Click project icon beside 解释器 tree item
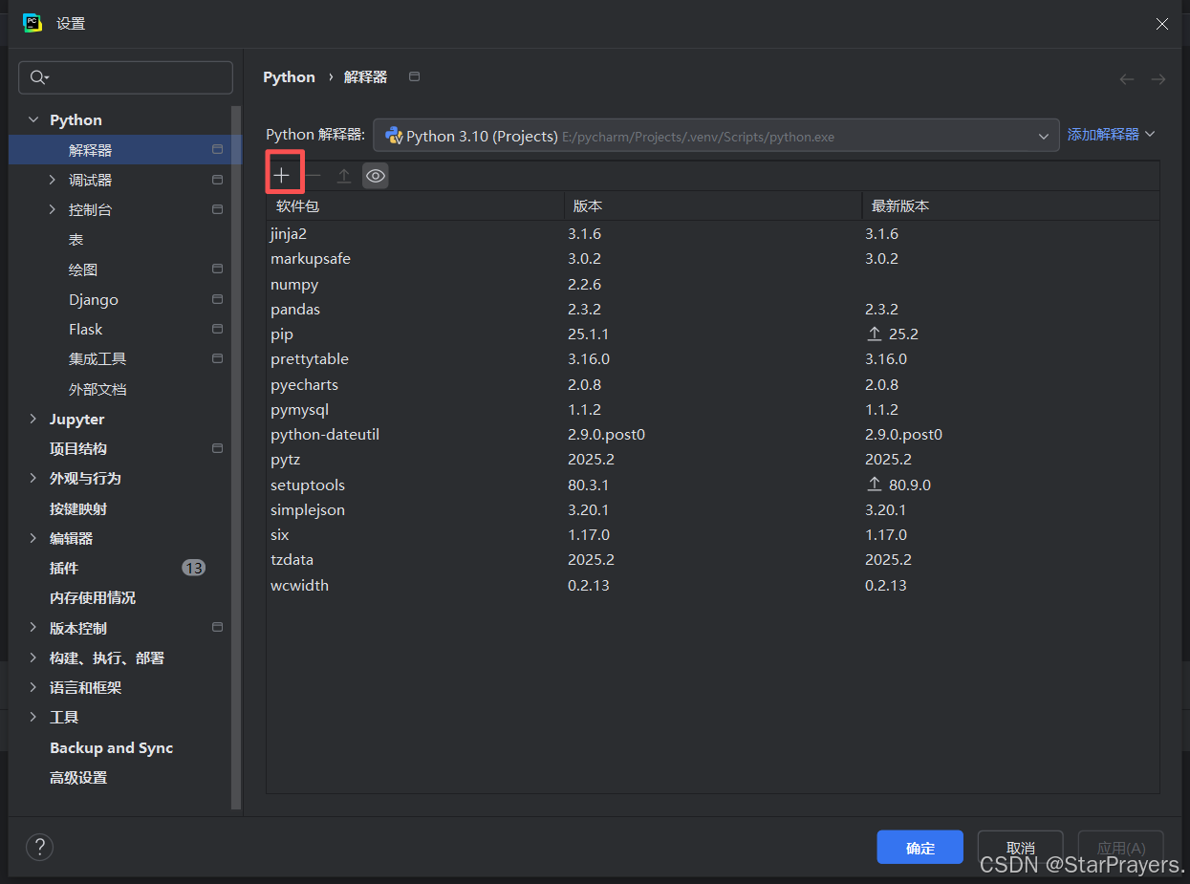The width and height of the screenshot is (1190, 884). pyautogui.click(x=217, y=150)
